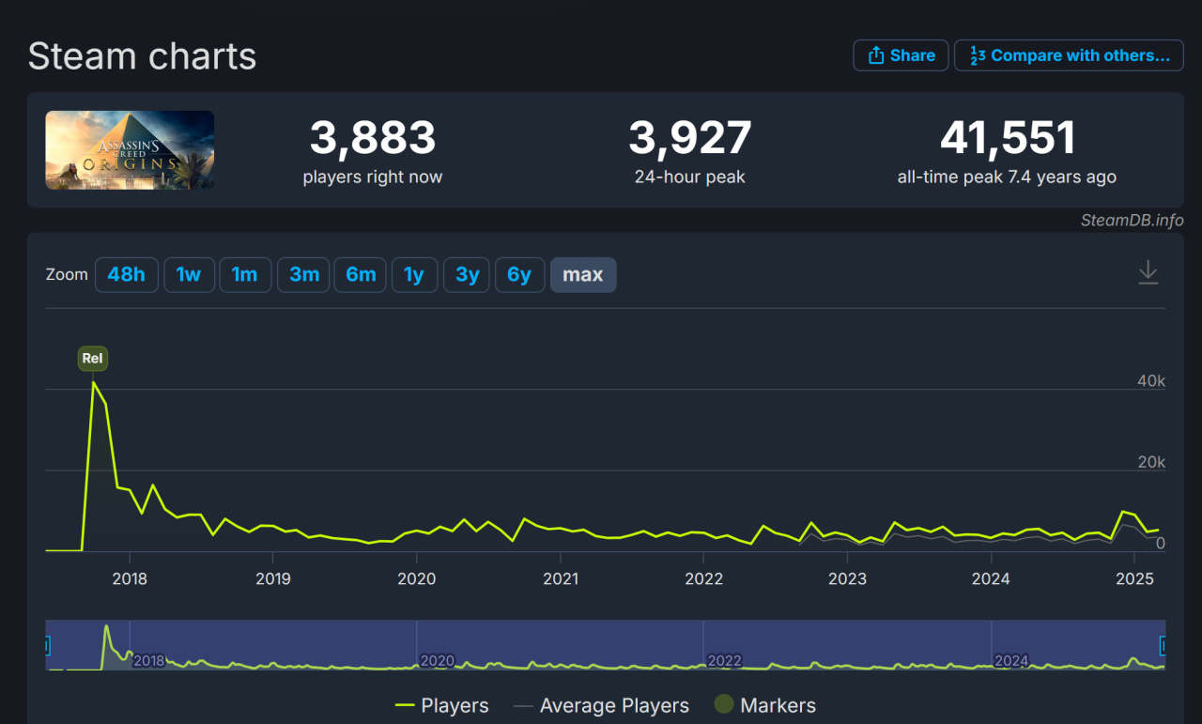This screenshot has width=1202, height=724.
Task: Click the Assassin's Creed Origins thumbnail
Action: pyautogui.click(x=130, y=150)
